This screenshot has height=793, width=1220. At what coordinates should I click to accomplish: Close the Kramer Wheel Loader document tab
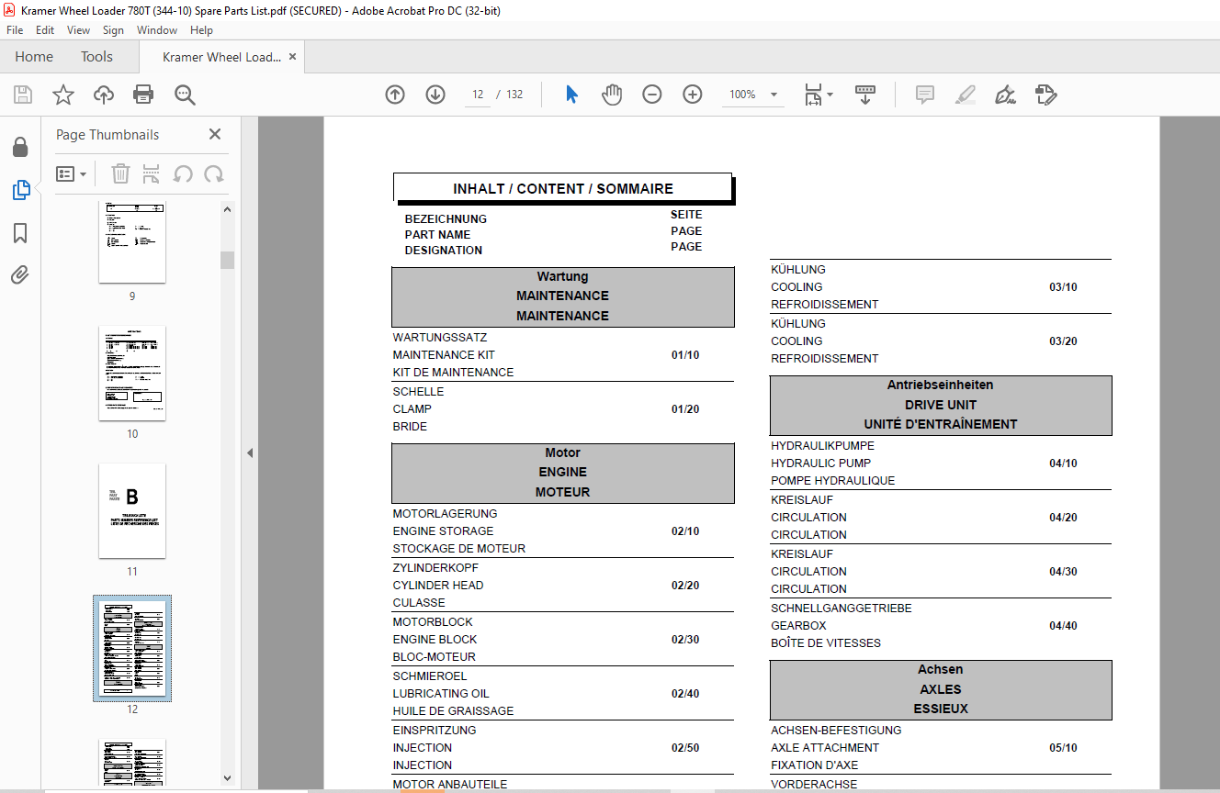pos(292,57)
